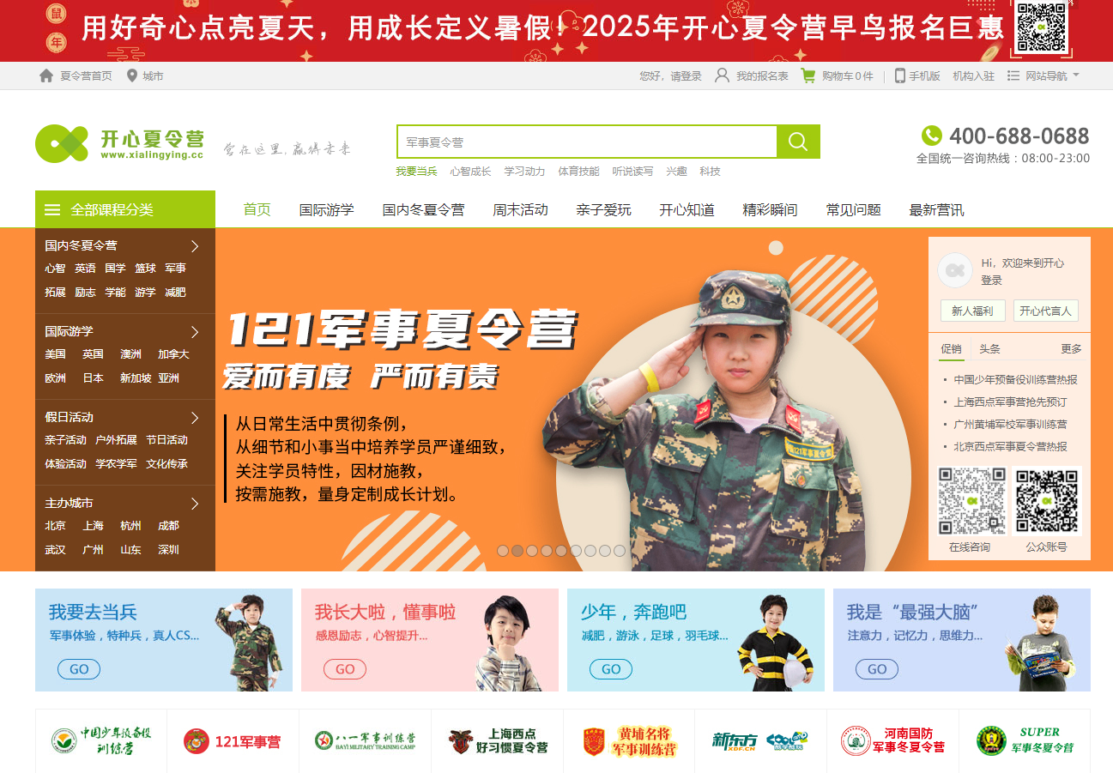Image resolution: width=1113 pixels, height=773 pixels.
Task: Open the 121军事营 brand logo thumbnail
Action: (x=233, y=741)
